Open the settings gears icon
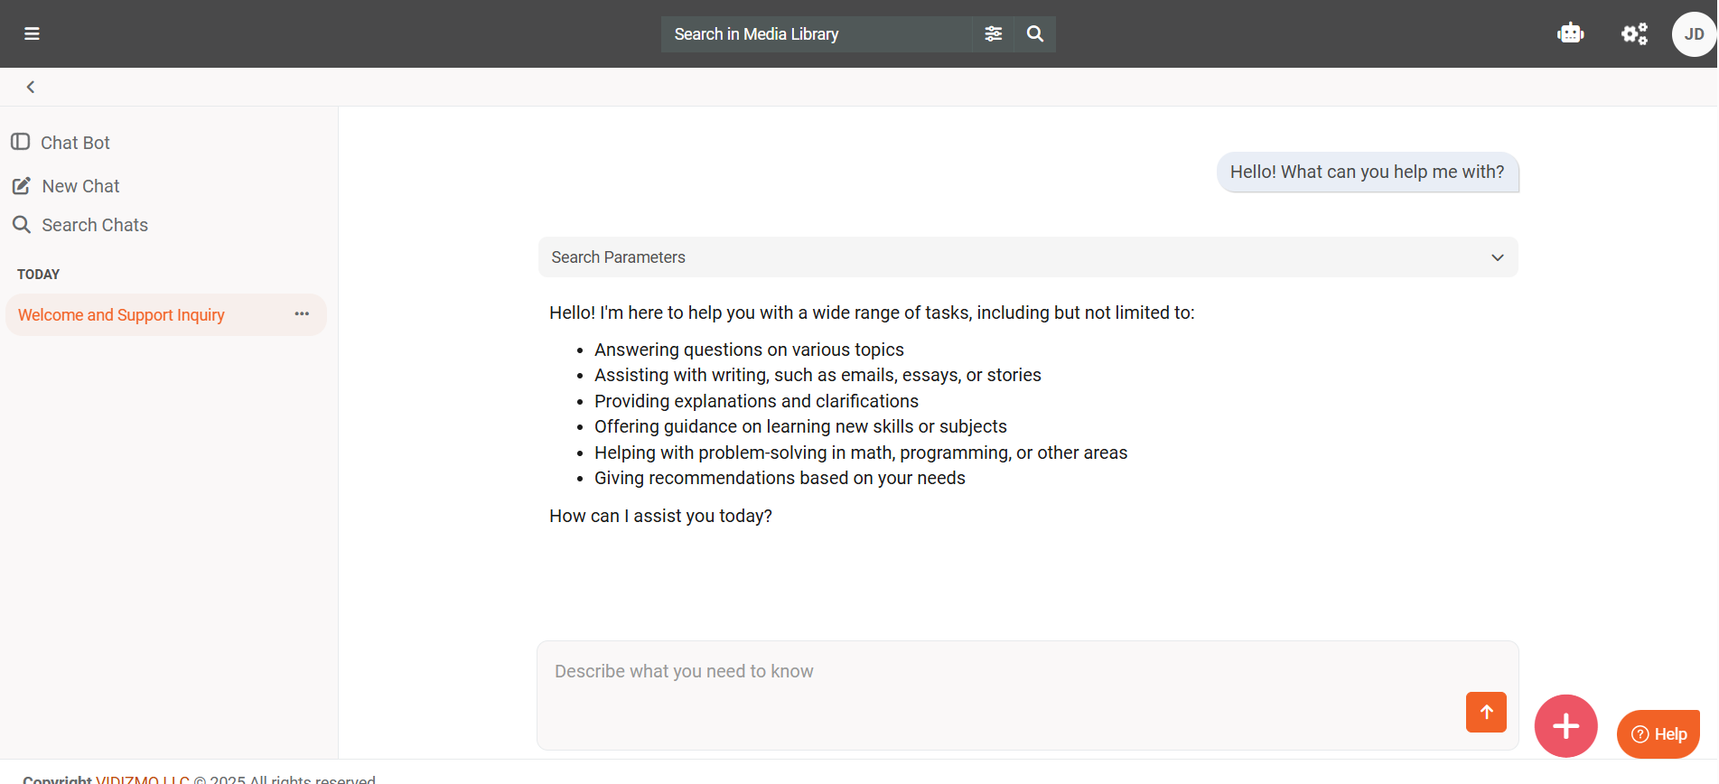Screen dimensions: 1719x784 click(x=1634, y=34)
